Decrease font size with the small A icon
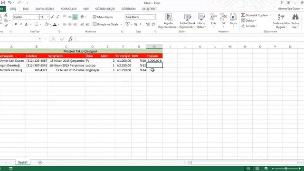The width and height of the screenshot is (304, 171). point(57,17)
